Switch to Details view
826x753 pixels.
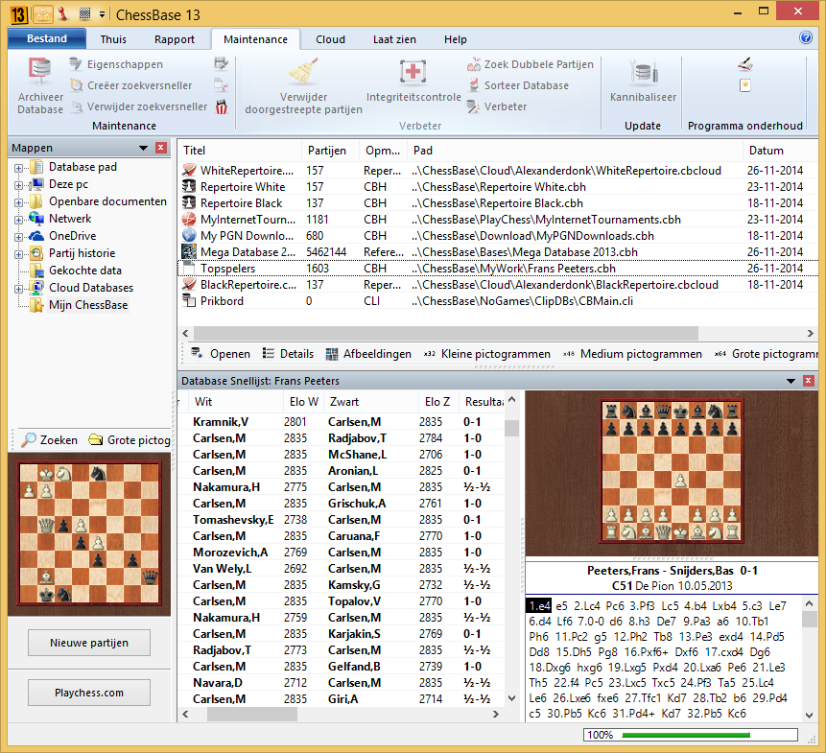[288, 354]
